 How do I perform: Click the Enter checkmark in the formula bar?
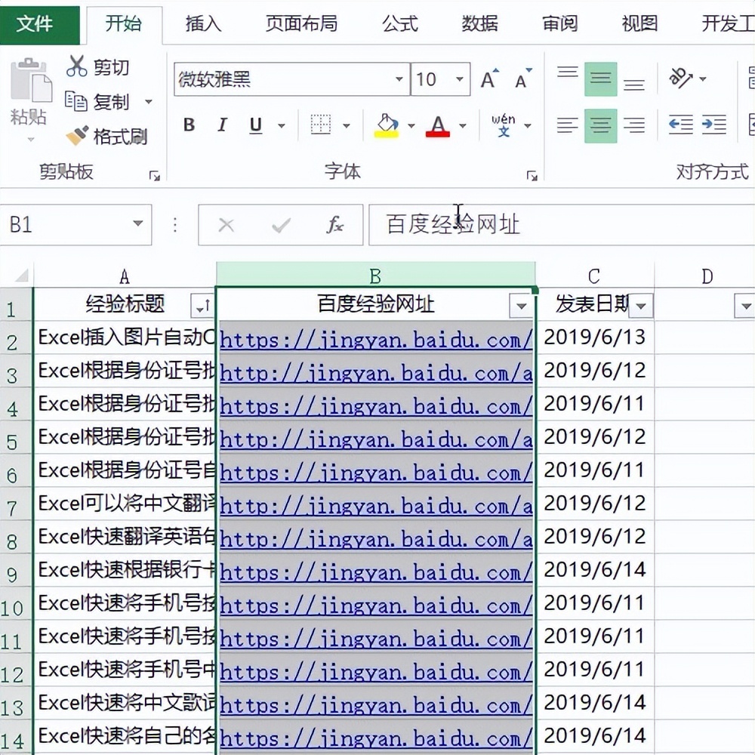coord(282,226)
